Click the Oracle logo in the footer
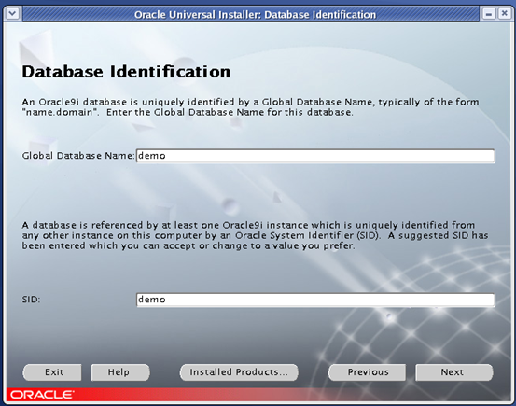 [42, 395]
